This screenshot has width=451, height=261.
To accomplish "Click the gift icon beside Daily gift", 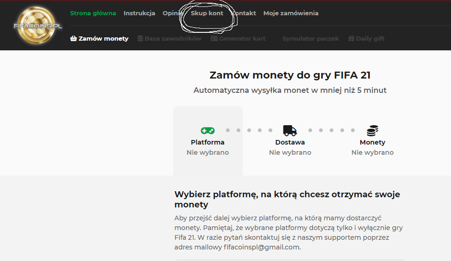I will 351,38.
